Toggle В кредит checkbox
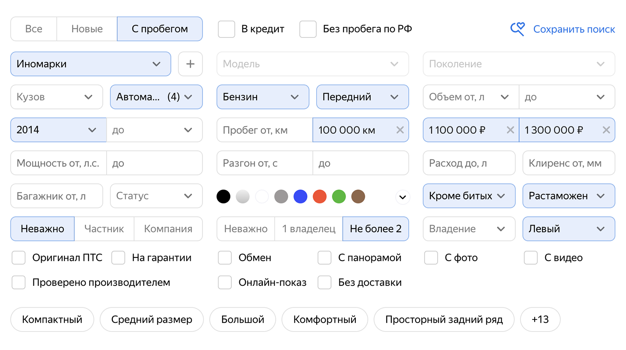Image resolution: width=626 pixels, height=350 pixels. click(x=227, y=29)
